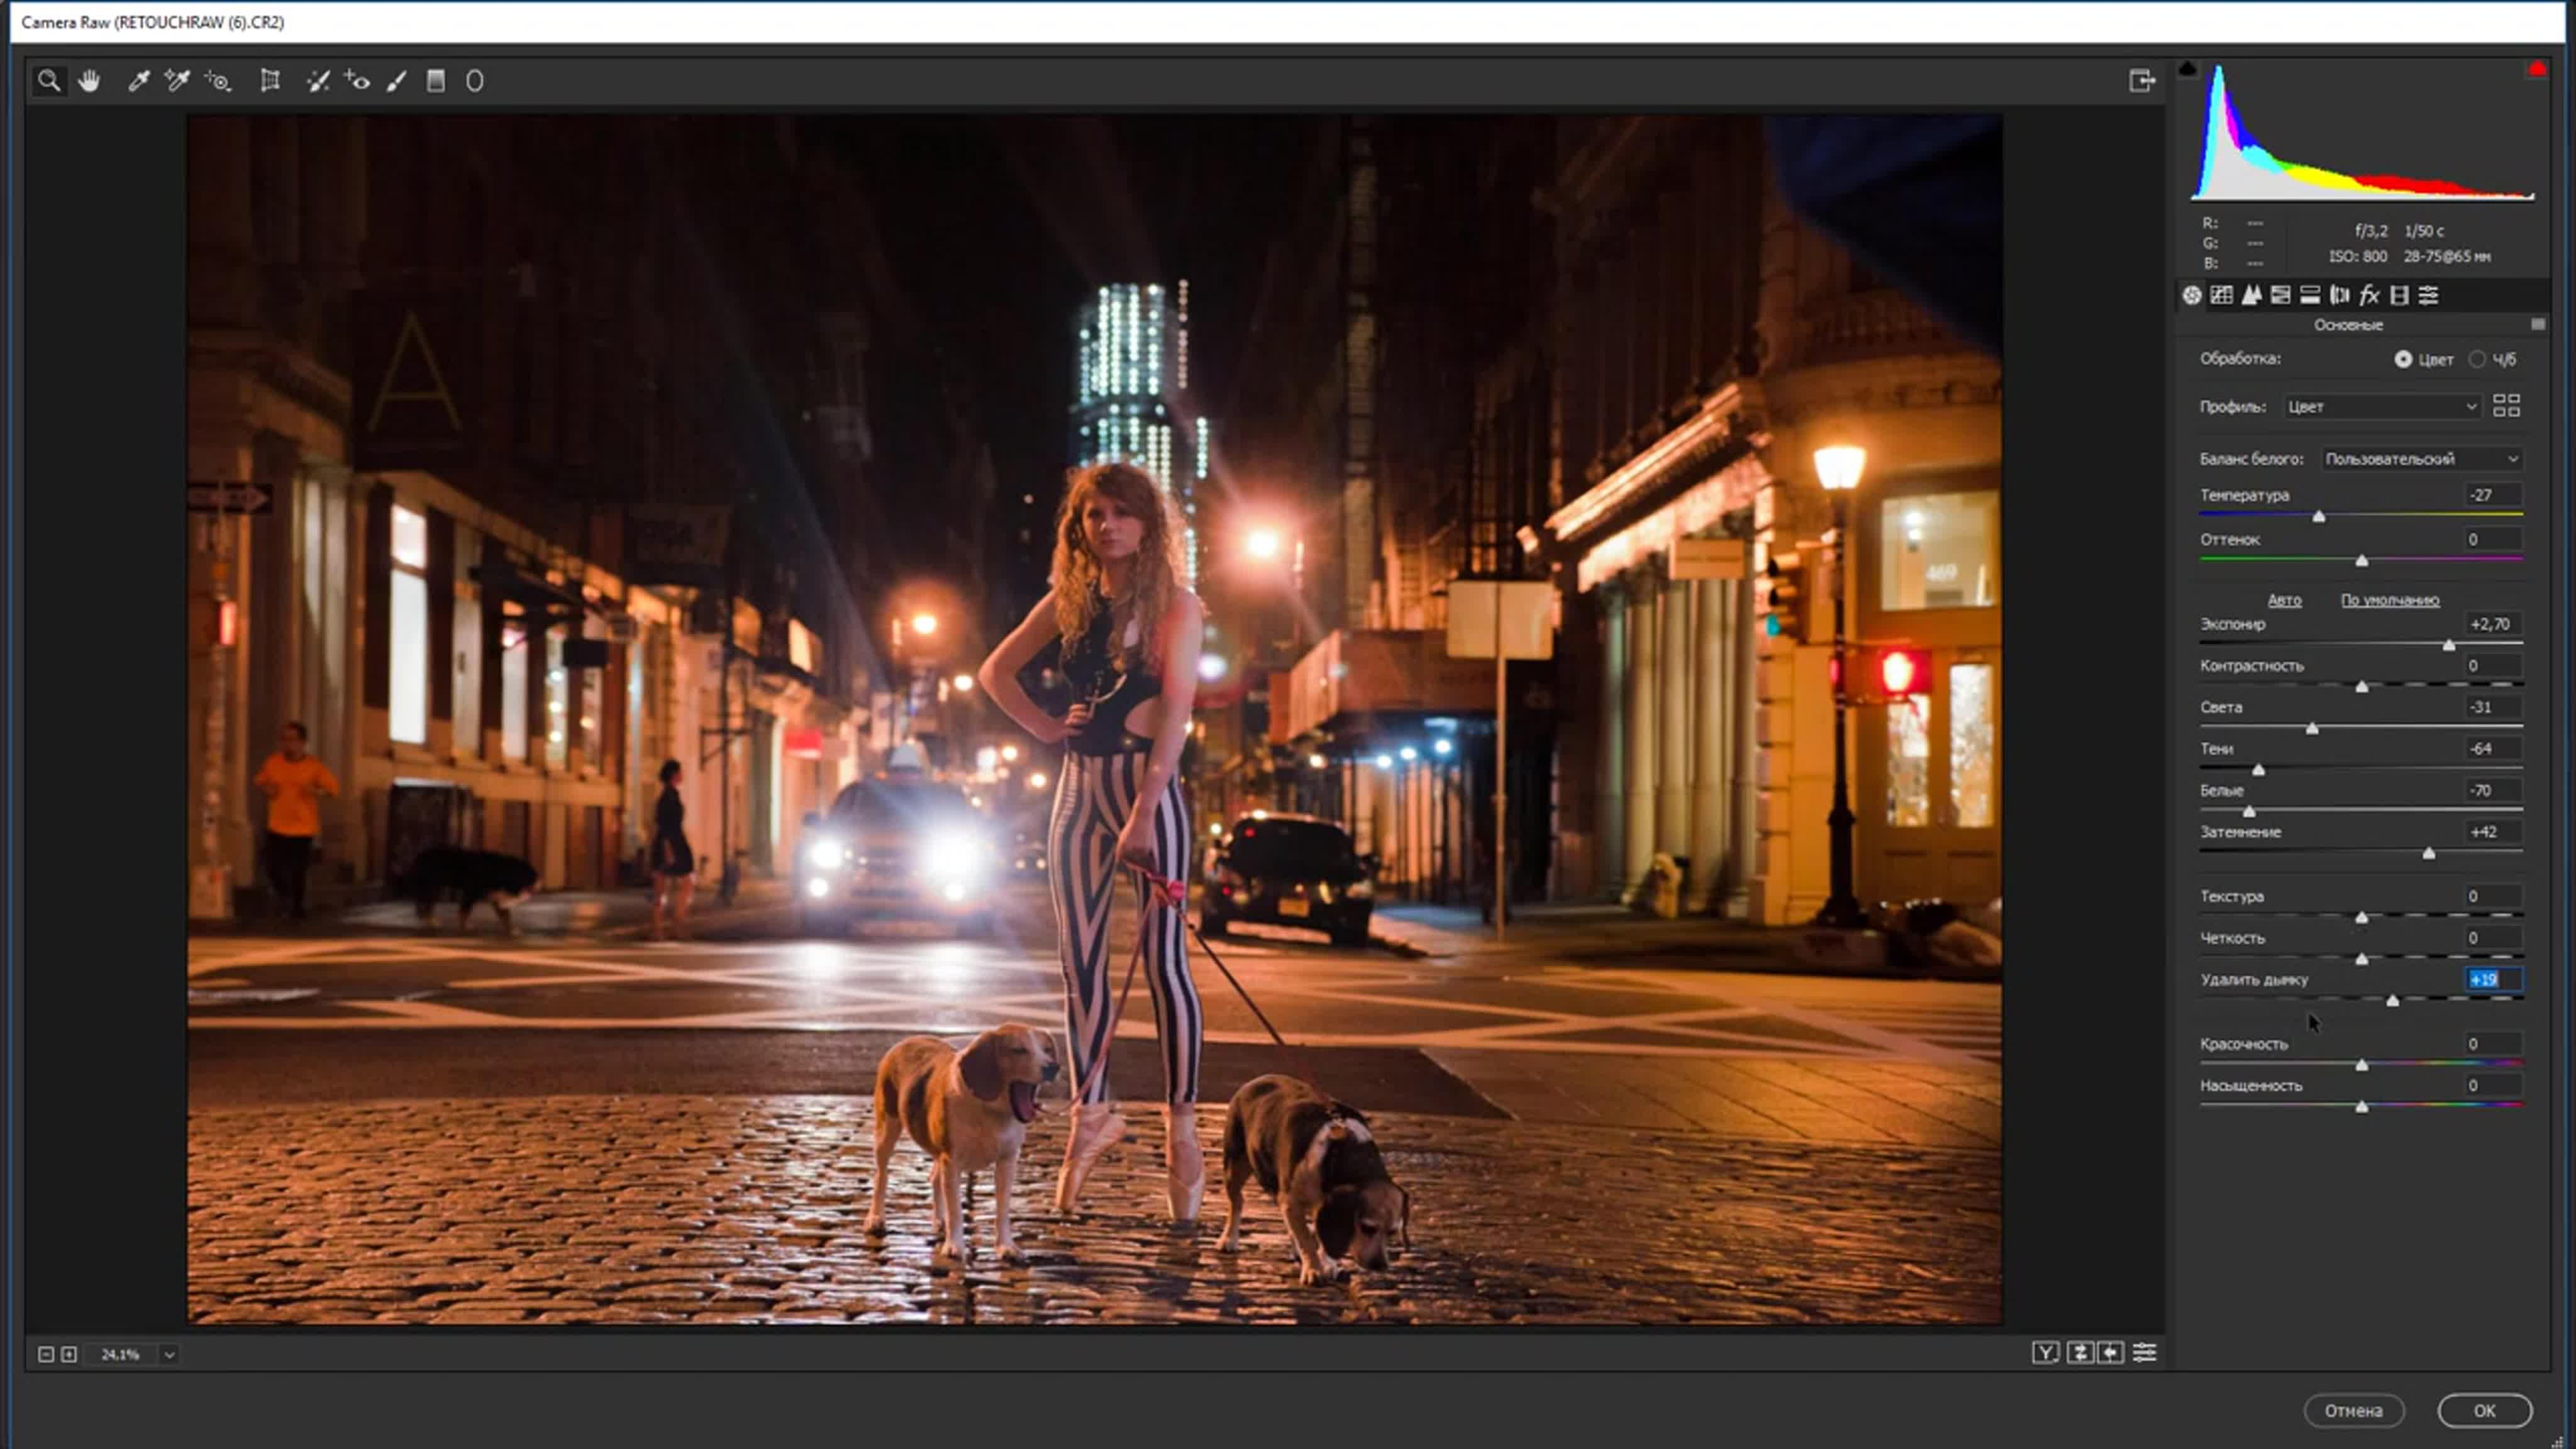
Task: Click the Света slider handle
Action: pos(2312,729)
